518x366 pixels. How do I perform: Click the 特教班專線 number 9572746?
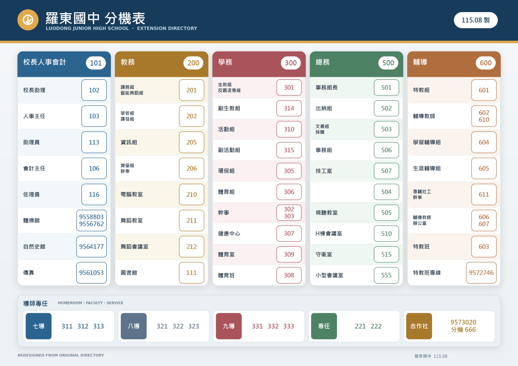pyautogui.click(x=482, y=272)
